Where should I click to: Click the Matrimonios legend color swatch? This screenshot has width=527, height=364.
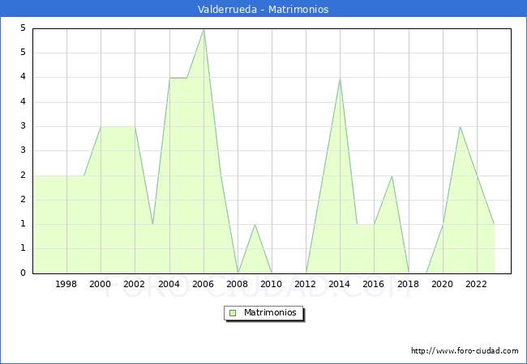(x=233, y=313)
